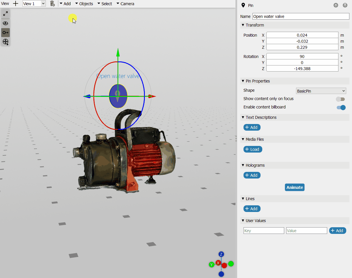The width and height of the screenshot is (352, 278).
Task: Click the move-up arrow icon in Pin header
Action: (x=336, y=5)
